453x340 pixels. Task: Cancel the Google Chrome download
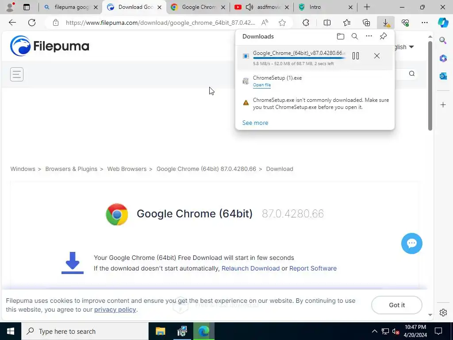[377, 56]
